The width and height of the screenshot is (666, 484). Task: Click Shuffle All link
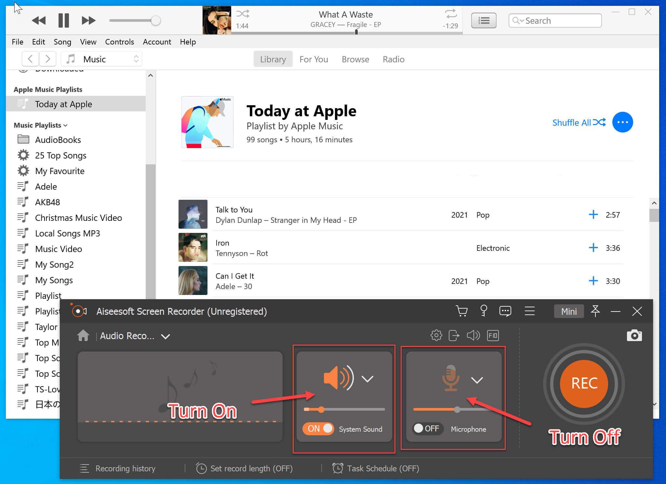(579, 122)
